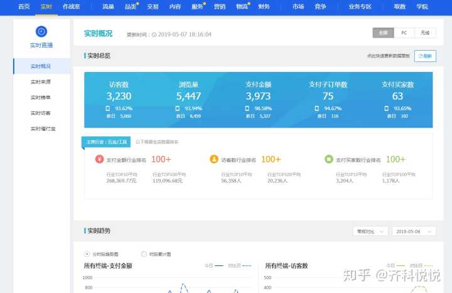
Task: Click the mobile icon under 支付金额 3,973
Action: click(247, 108)
